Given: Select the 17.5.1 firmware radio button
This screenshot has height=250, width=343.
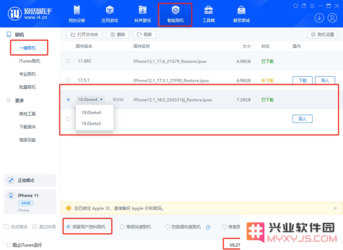Looking at the screenshot, I should coord(68,80).
